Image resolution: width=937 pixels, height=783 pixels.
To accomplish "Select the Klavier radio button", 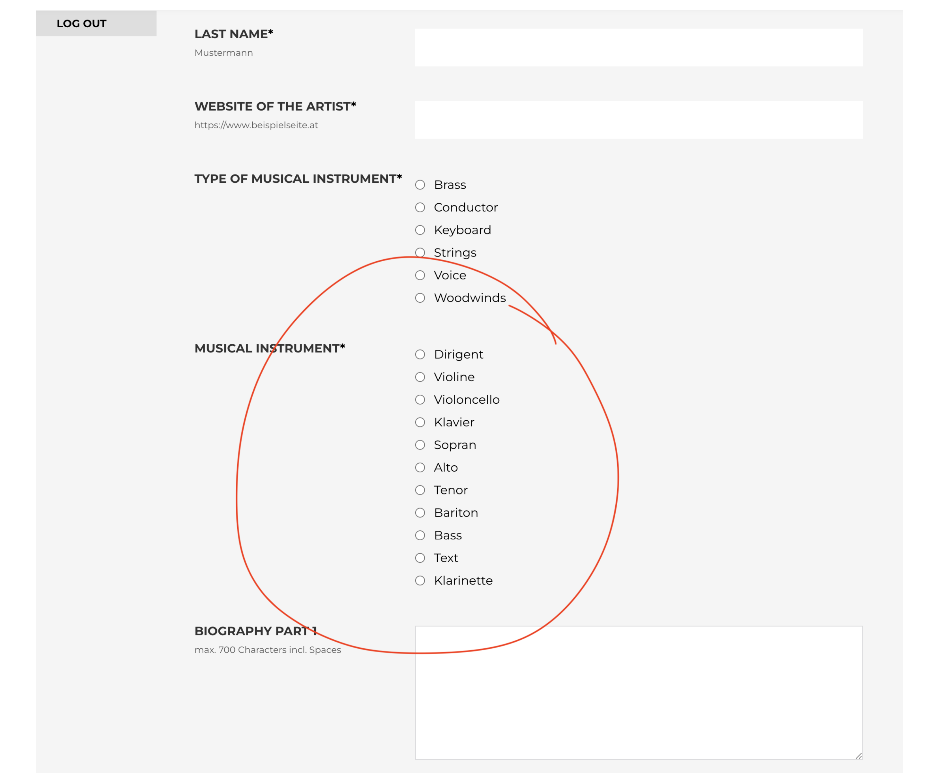I will pyautogui.click(x=420, y=422).
